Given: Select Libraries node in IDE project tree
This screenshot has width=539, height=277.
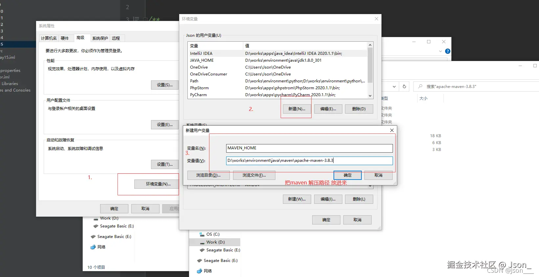Looking at the screenshot, I should [10, 84].
